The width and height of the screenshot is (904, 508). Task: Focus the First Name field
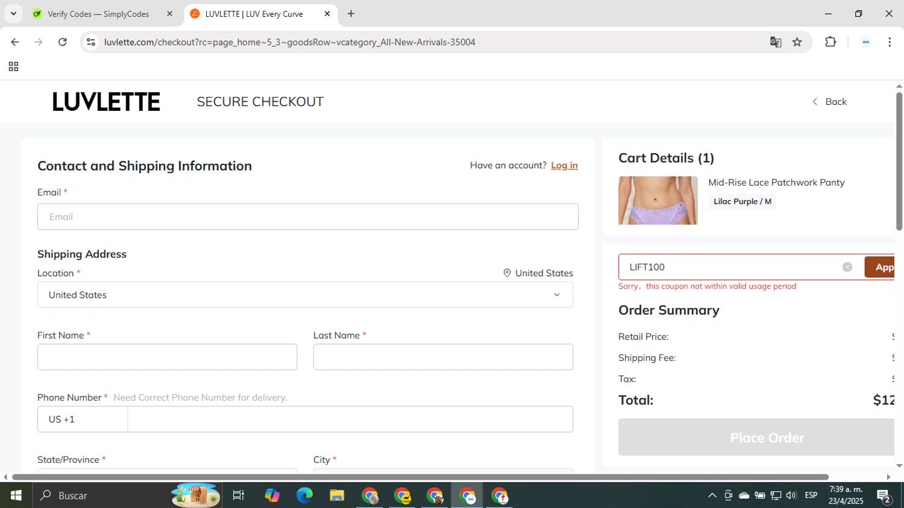(167, 357)
